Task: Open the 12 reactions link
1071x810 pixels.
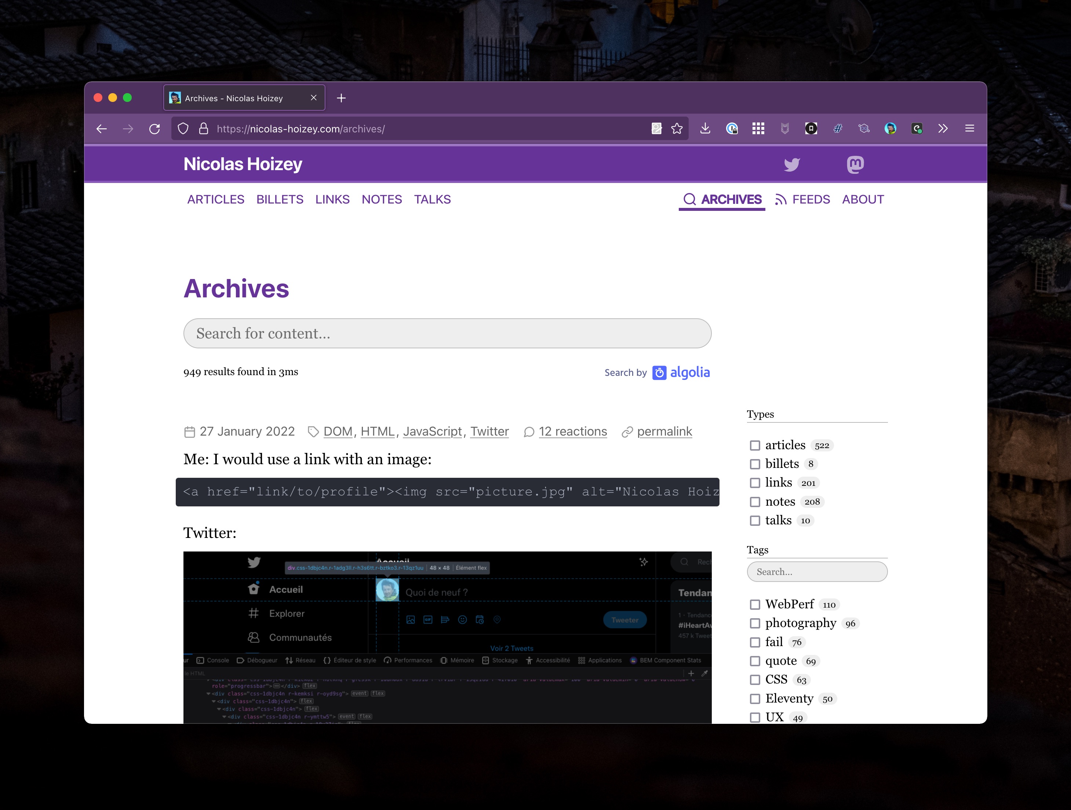Action: pyautogui.click(x=573, y=431)
